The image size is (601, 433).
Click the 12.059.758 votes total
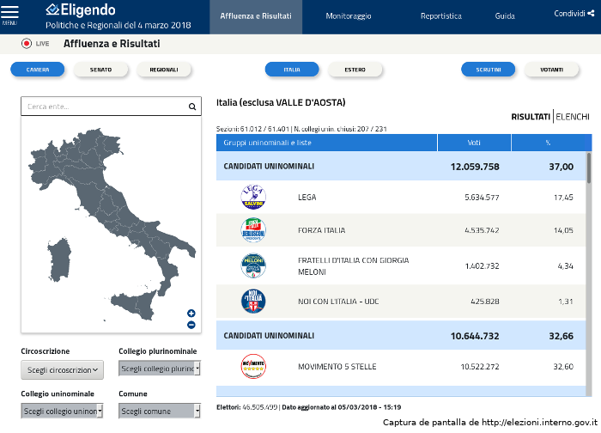475,167
